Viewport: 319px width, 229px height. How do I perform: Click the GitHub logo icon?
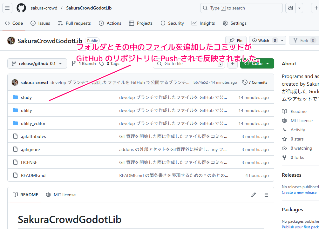click(21, 8)
